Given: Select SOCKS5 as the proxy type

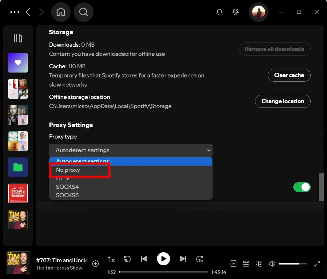Looking at the screenshot, I should (x=67, y=195).
